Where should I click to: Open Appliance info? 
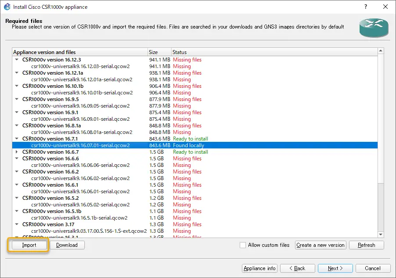pyautogui.click(x=259, y=268)
